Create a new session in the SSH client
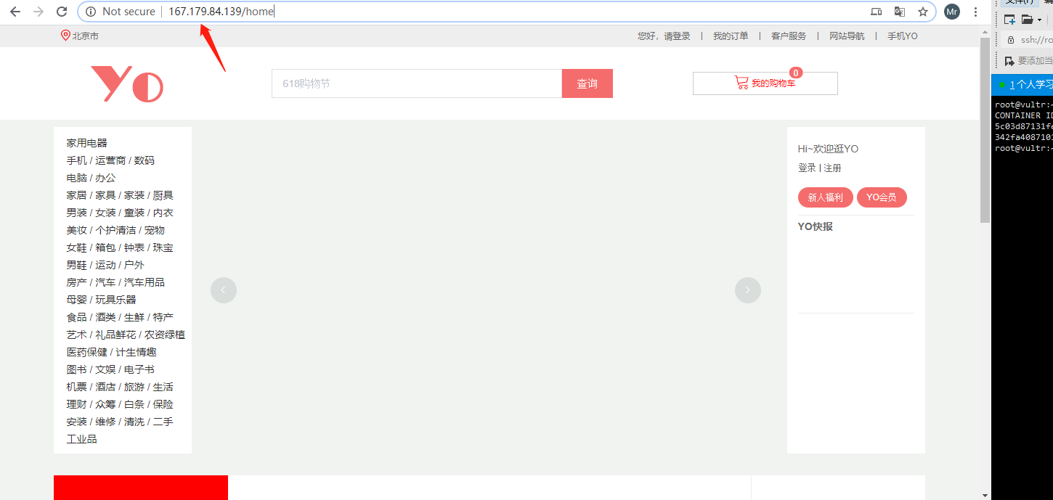Viewport: 1053px width, 500px height. [x=1009, y=20]
